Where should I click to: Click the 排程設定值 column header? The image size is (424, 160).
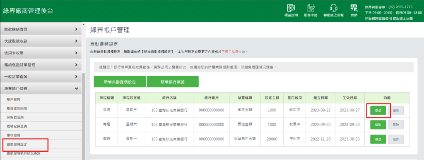[131, 98]
